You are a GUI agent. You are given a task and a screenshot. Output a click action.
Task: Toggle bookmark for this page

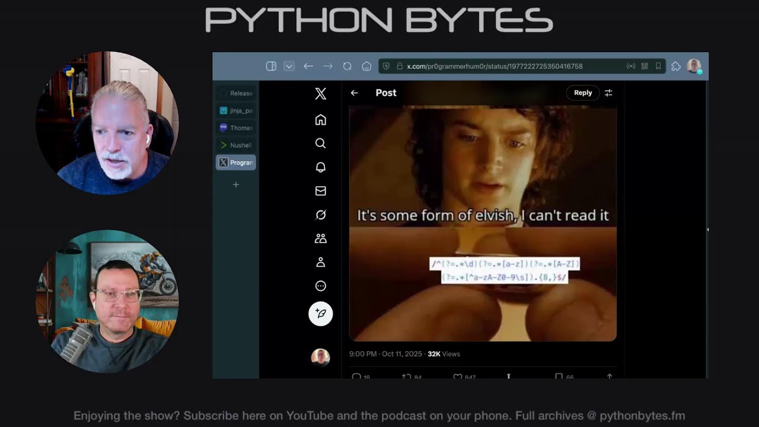pos(658,66)
